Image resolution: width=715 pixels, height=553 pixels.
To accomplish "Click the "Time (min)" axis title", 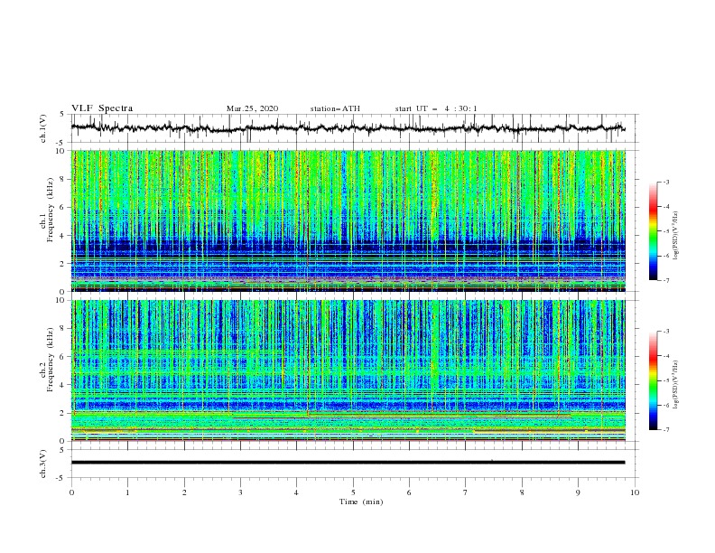I will tap(361, 501).
